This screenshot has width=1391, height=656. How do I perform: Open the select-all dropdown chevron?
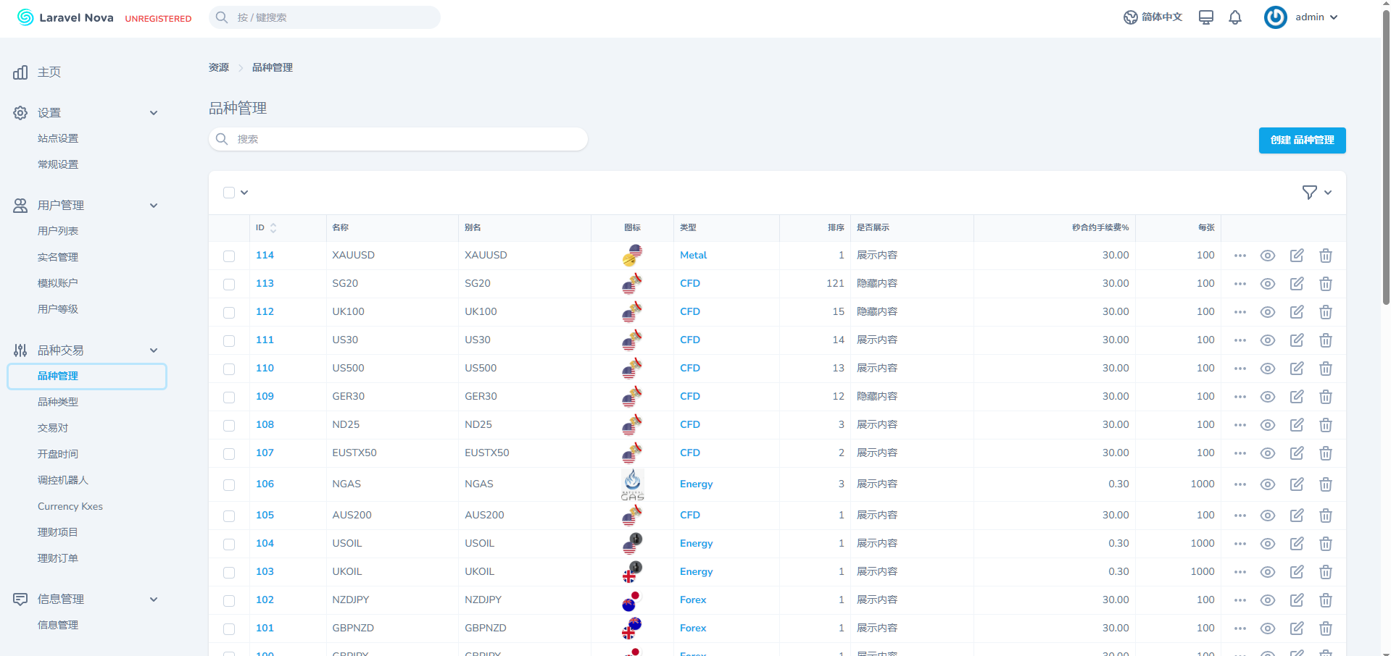click(x=244, y=193)
